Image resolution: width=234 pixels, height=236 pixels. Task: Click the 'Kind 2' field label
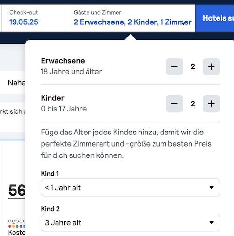click(51, 209)
